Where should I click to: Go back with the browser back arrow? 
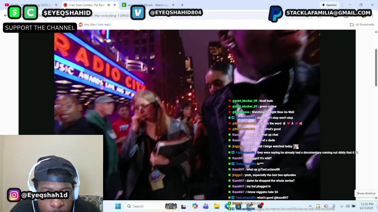(5, 16)
